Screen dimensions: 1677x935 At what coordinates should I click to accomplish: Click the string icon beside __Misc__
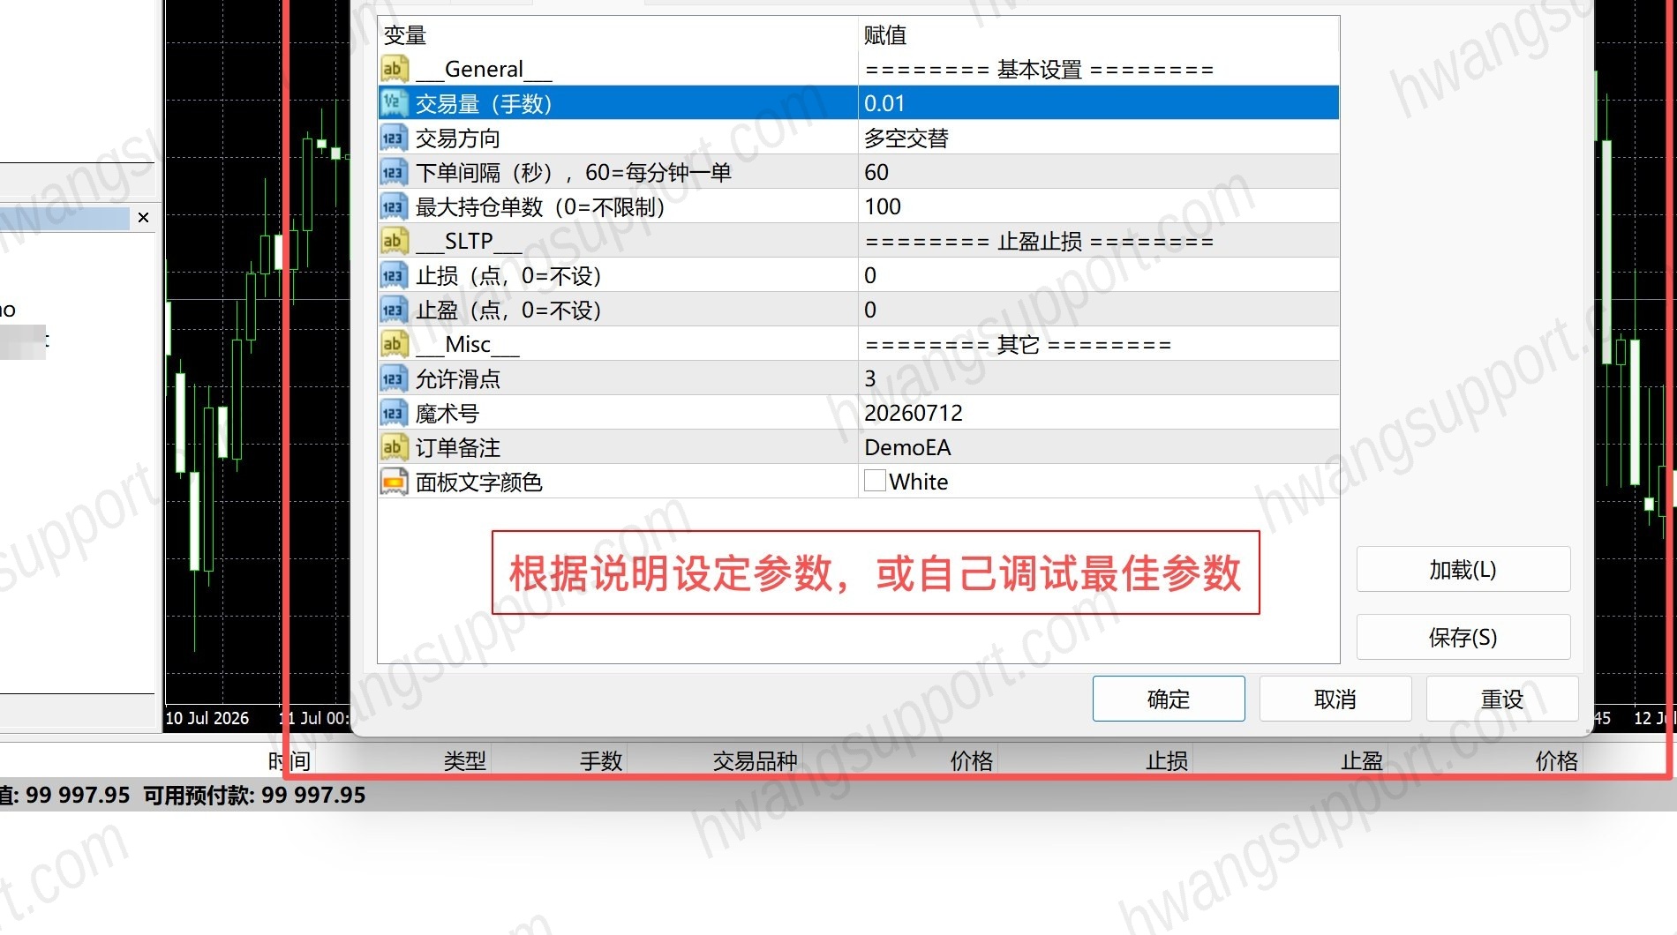click(x=394, y=344)
